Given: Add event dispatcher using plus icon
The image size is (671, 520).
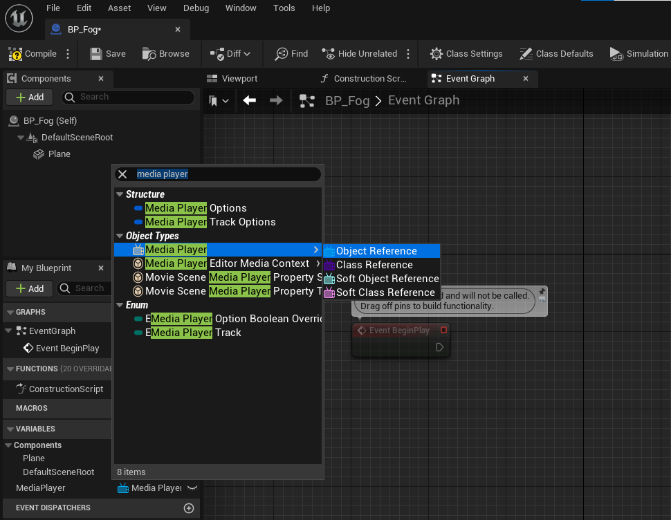Looking at the screenshot, I should [188, 508].
